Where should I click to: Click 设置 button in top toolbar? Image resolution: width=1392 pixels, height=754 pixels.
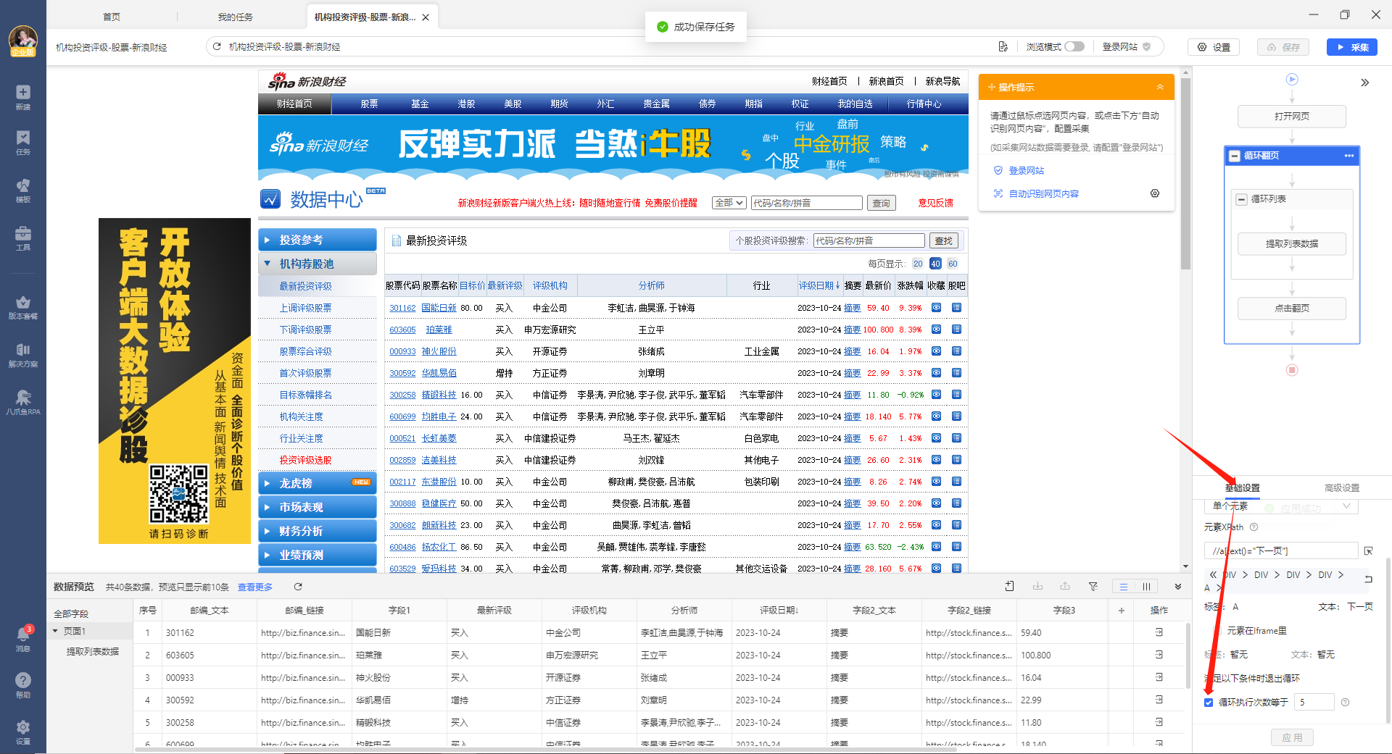1214,47
